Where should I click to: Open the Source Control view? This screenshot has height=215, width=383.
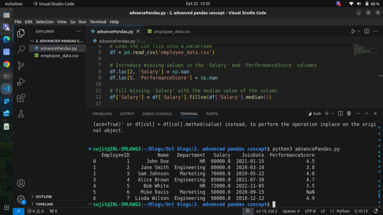click(21, 65)
